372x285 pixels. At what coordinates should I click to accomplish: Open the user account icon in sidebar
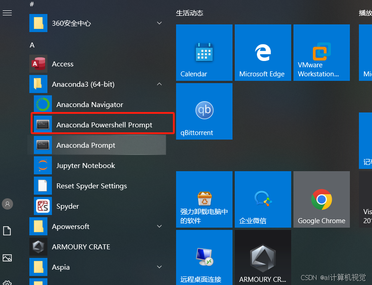click(x=7, y=204)
